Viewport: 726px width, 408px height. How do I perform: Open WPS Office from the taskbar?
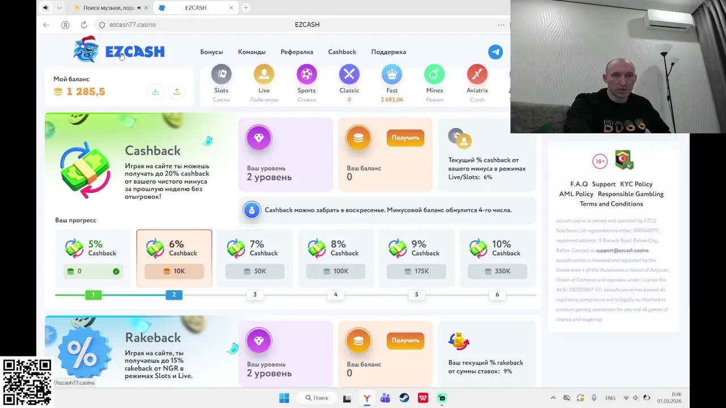pyautogui.click(x=423, y=398)
